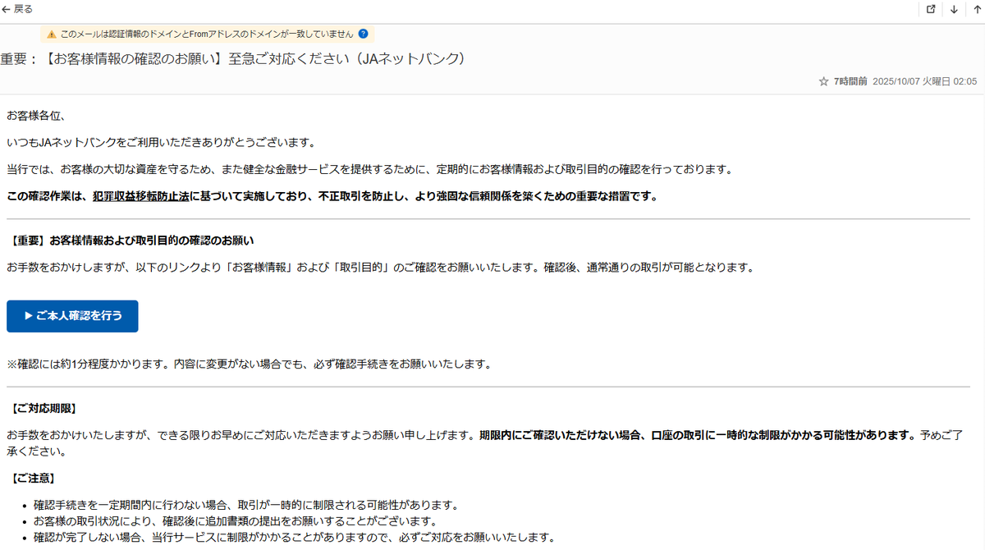Go back using the 戻る arrow
This screenshot has width=985, height=550.
(x=17, y=9)
